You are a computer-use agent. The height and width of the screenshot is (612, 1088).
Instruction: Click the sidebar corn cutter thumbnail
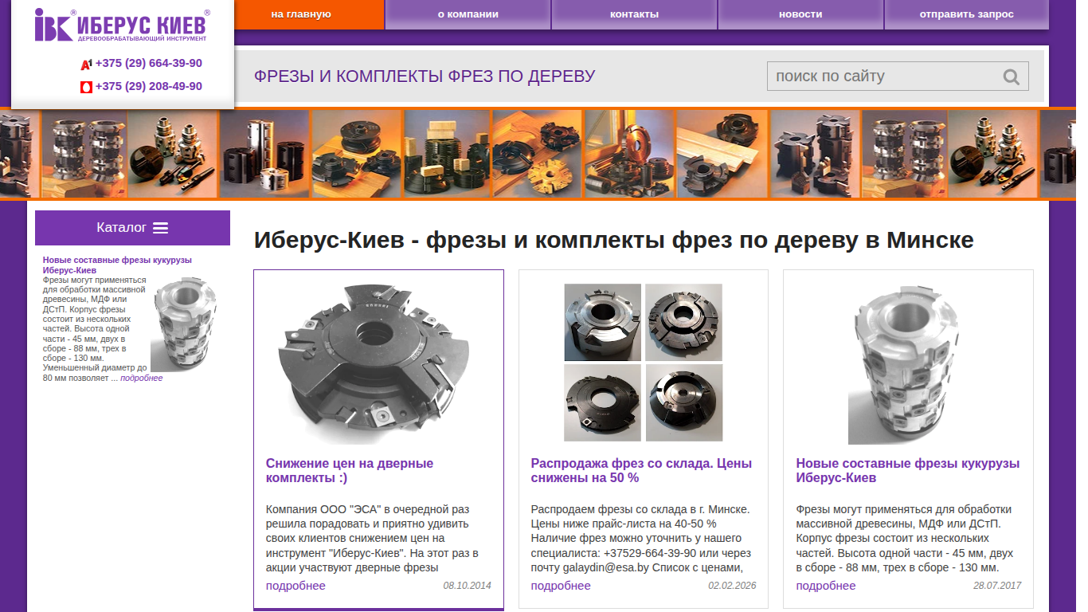(x=183, y=324)
